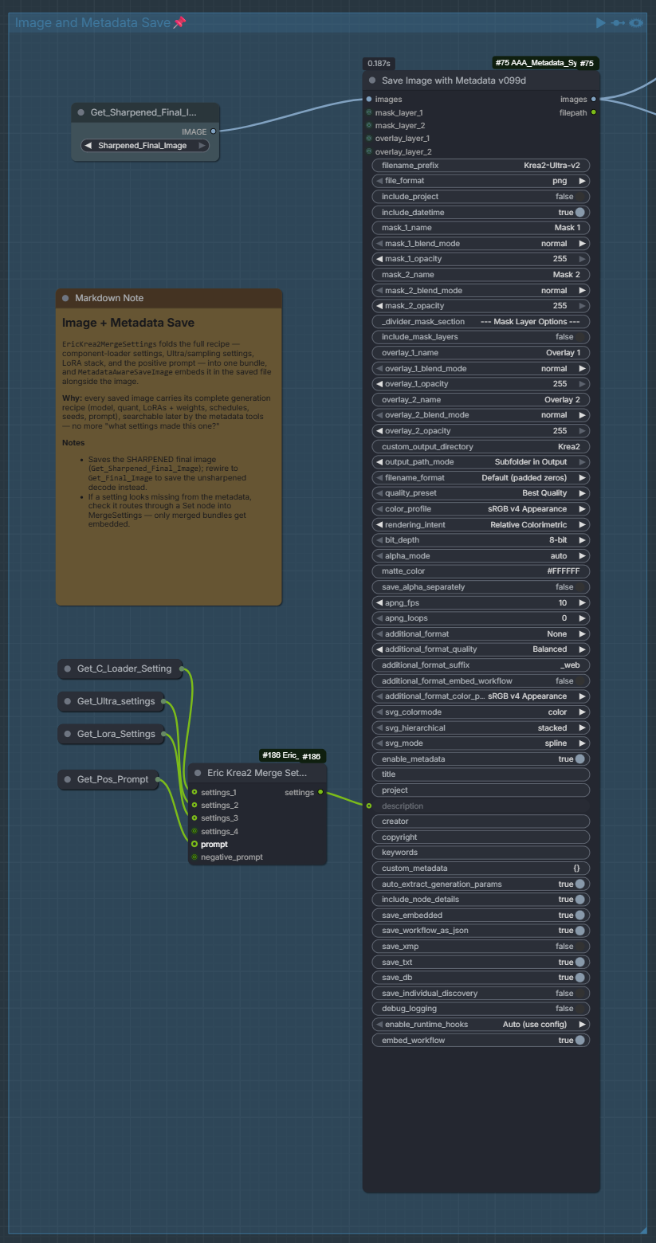Screen dimensions: 656x1243
Task: Open the svg_mode spline dropdown
Action: pyautogui.click(x=481, y=743)
